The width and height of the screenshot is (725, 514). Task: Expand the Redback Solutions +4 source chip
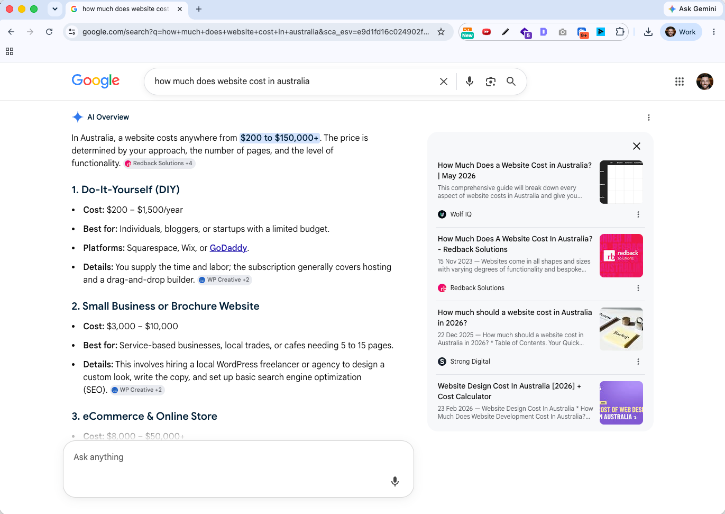[x=160, y=164]
